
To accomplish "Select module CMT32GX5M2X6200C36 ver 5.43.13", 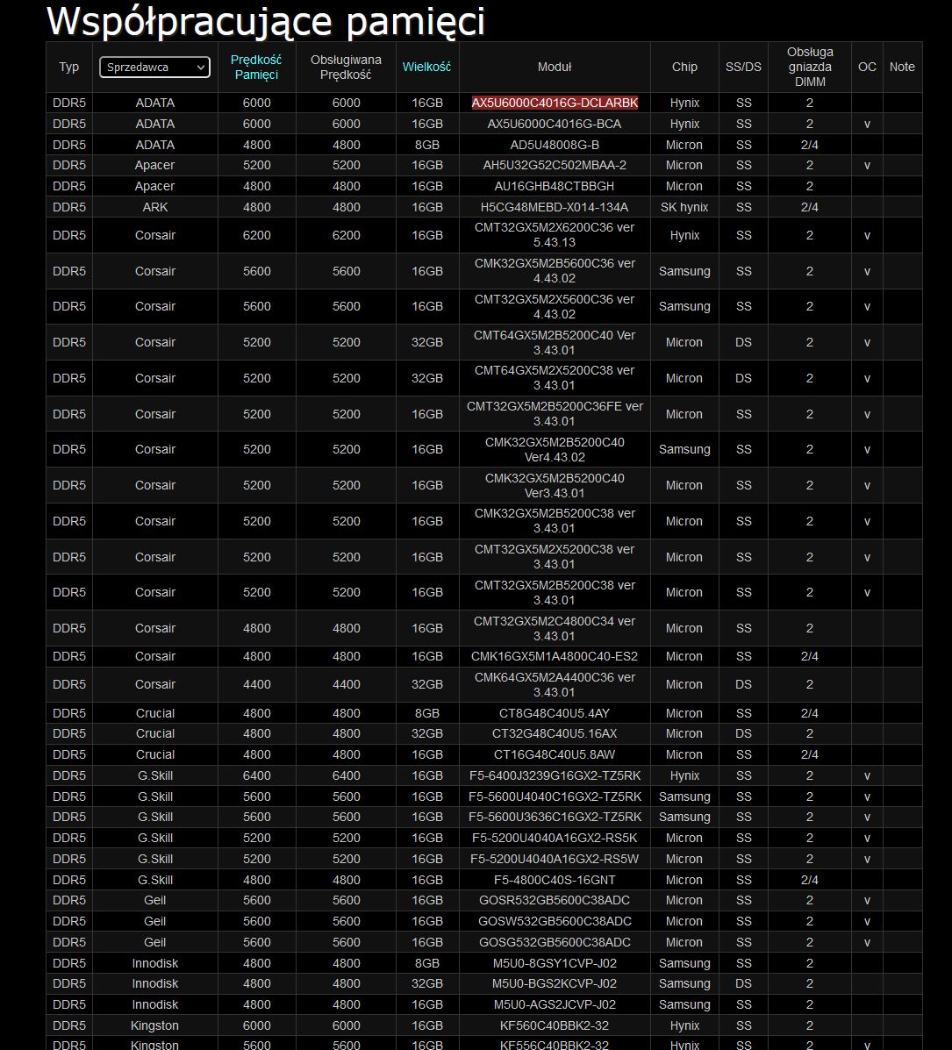I will (x=555, y=235).
